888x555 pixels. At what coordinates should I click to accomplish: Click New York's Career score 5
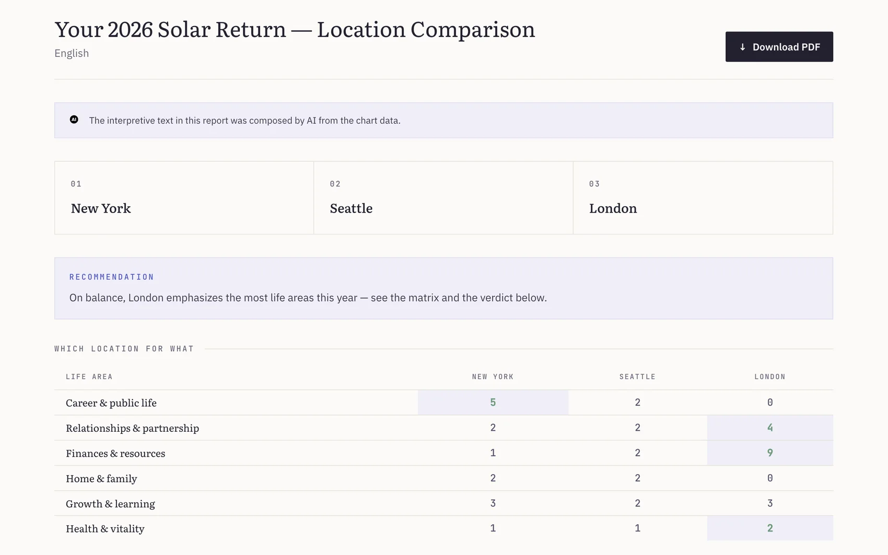click(x=493, y=403)
